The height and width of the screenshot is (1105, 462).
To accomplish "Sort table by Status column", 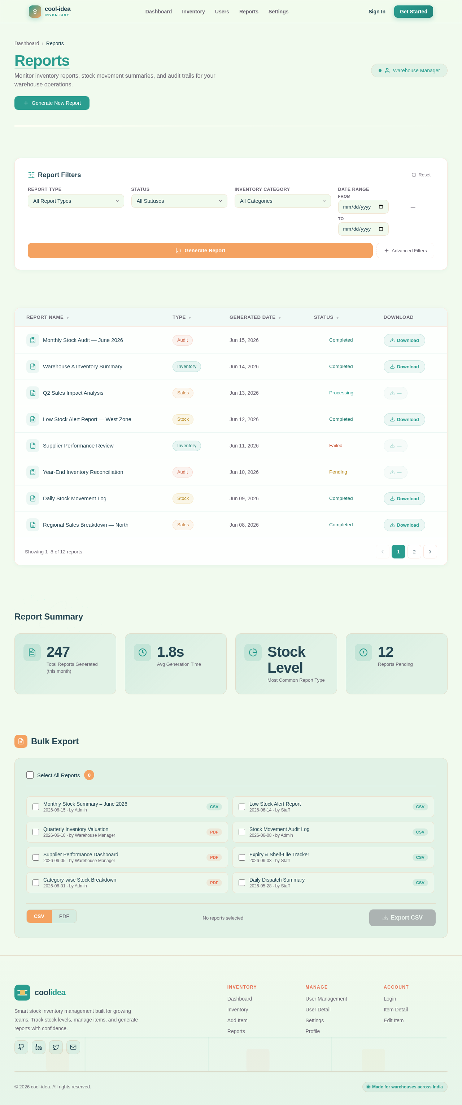I will pos(326,317).
